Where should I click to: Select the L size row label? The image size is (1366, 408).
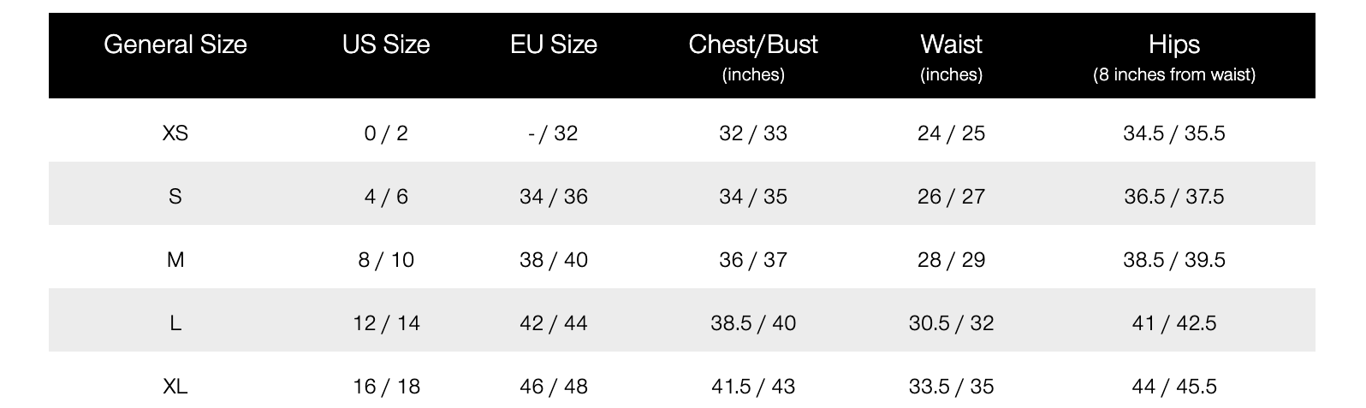(175, 323)
